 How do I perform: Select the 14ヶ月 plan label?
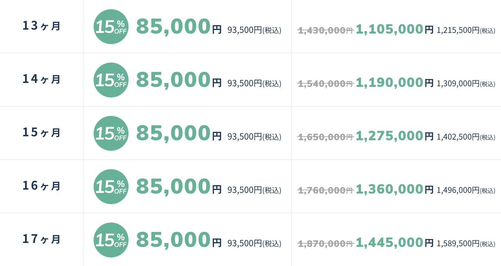tap(42, 79)
